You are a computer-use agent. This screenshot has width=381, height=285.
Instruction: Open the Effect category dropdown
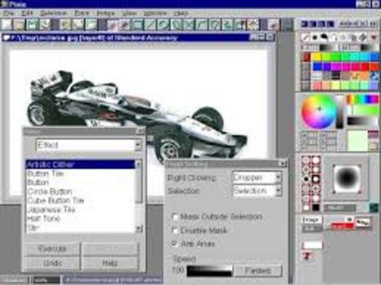pyautogui.click(x=138, y=145)
